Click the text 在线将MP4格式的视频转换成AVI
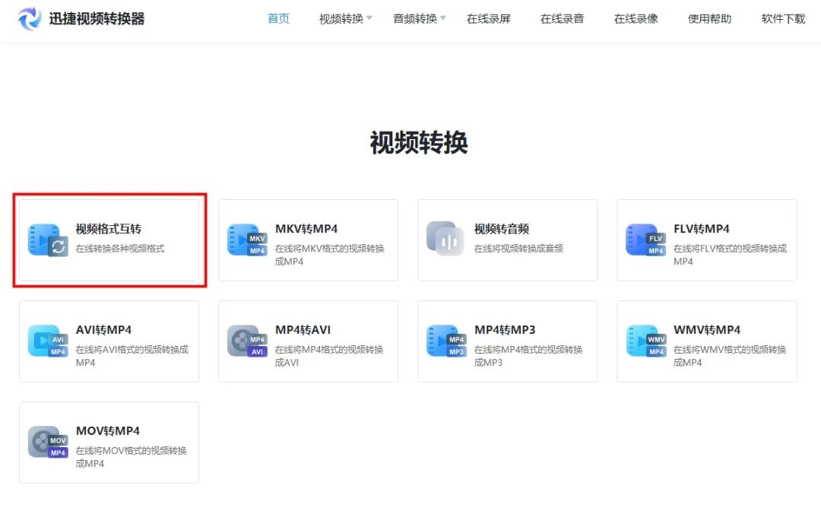 (329, 356)
